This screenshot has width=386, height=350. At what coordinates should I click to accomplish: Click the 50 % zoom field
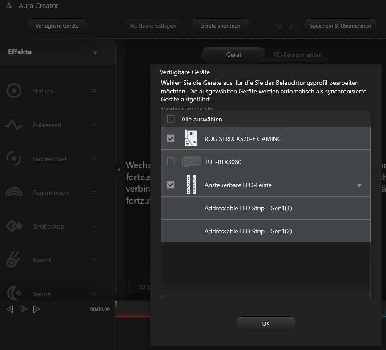(x=141, y=286)
